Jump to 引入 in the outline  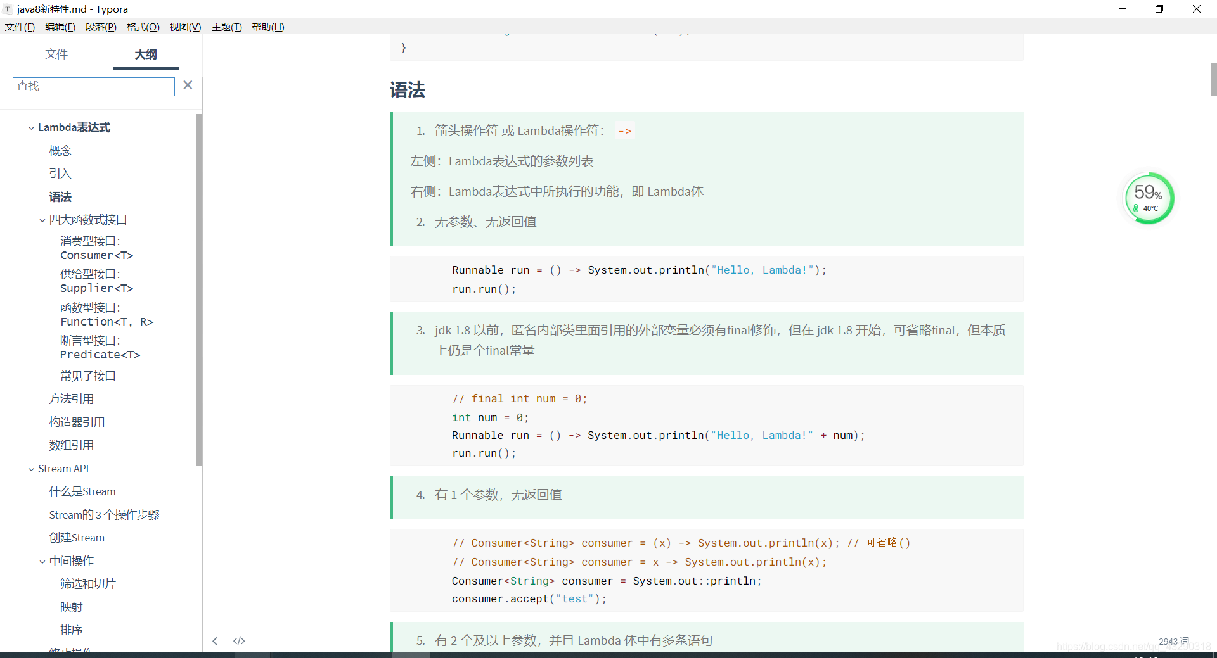click(x=60, y=174)
